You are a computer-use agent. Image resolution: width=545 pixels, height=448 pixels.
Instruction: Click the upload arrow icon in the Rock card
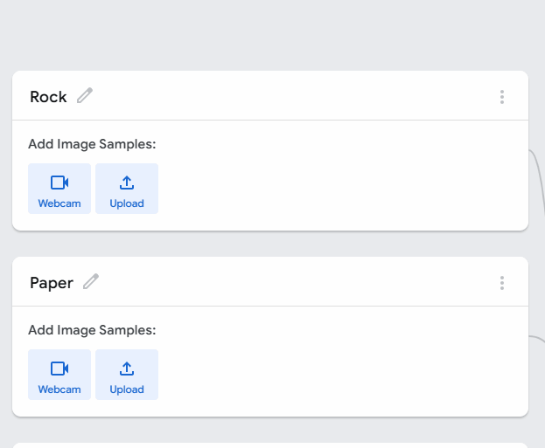127,183
